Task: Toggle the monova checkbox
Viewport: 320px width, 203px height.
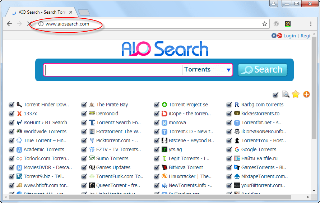Action: 157,123
